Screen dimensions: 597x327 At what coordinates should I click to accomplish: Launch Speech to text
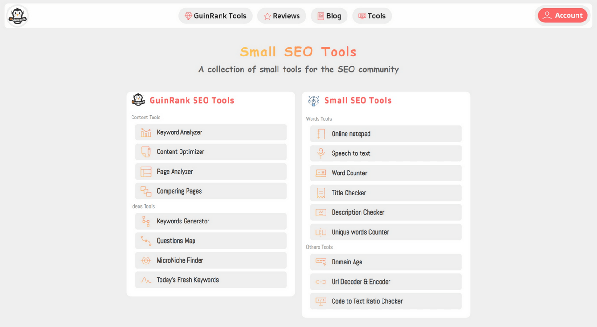pos(386,153)
